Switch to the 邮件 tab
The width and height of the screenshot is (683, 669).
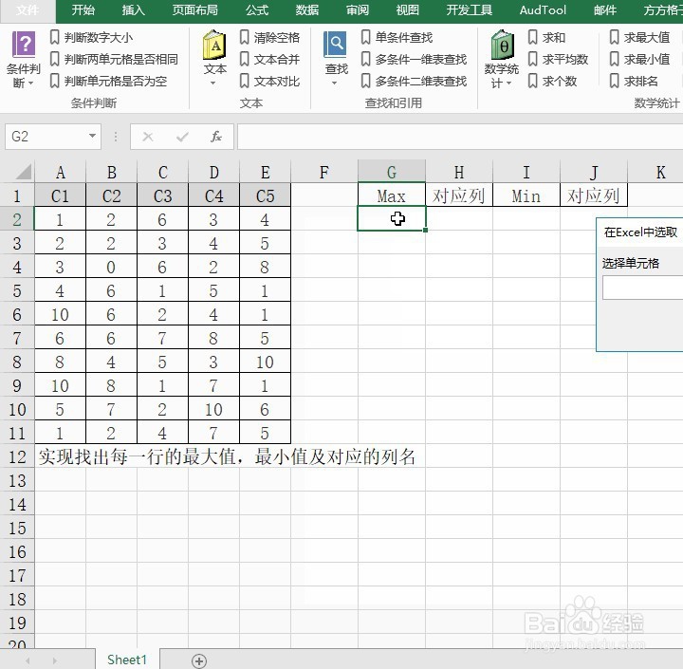coord(605,10)
